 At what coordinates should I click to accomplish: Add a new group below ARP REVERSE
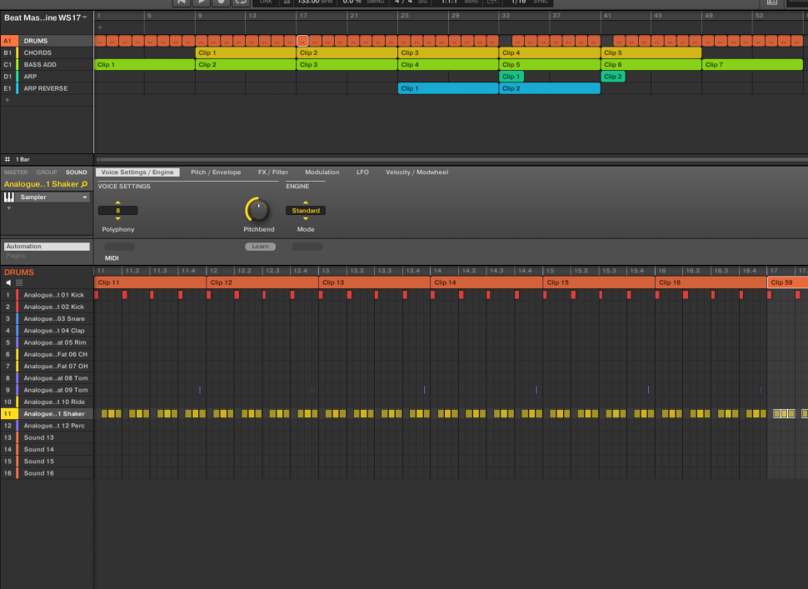pos(7,100)
